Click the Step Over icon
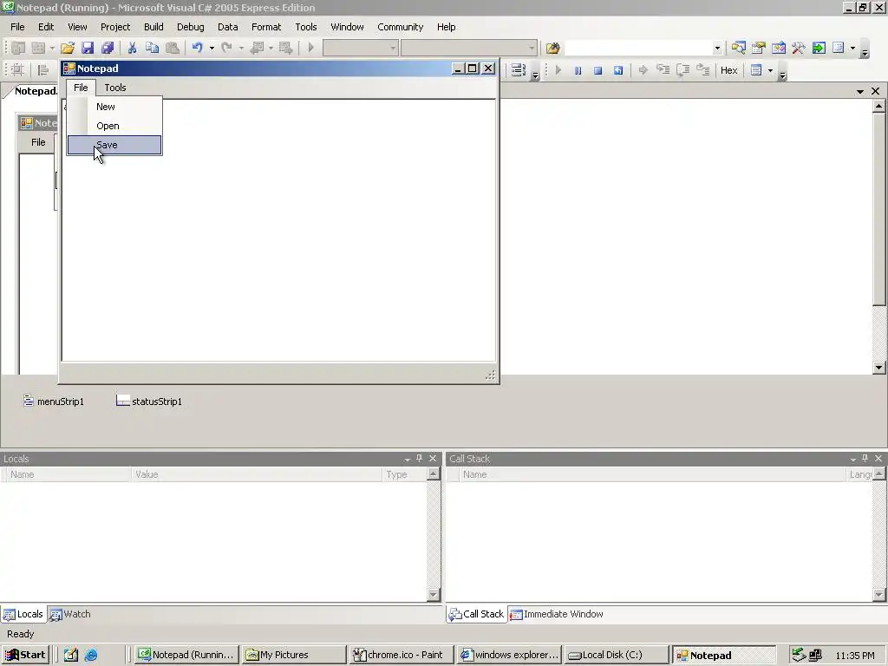The width and height of the screenshot is (888, 666). pos(683,70)
